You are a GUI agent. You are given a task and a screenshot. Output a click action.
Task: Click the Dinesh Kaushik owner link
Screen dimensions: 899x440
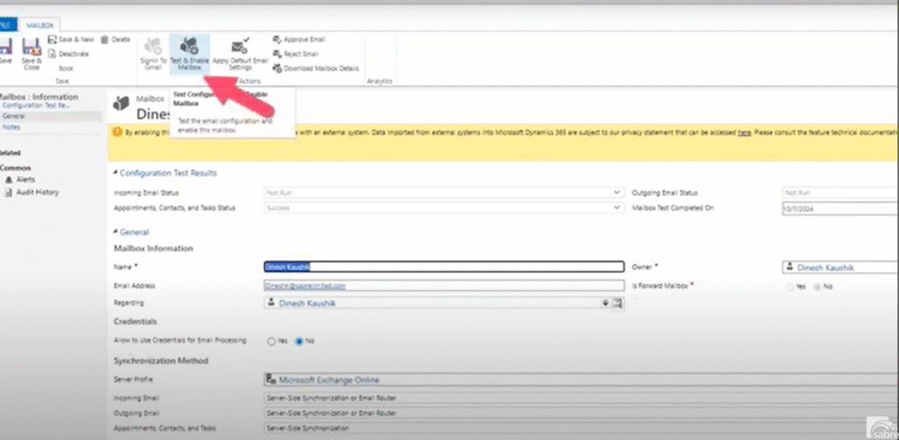823,267
